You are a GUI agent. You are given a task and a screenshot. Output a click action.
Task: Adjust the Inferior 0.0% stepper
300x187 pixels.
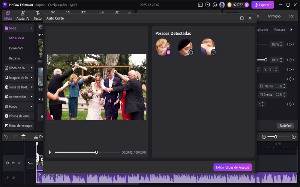tap(284, 86)
